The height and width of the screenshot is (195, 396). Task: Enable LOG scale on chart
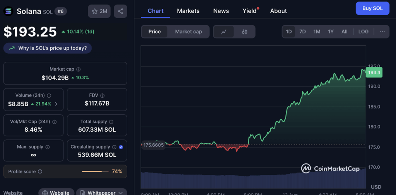363,32
